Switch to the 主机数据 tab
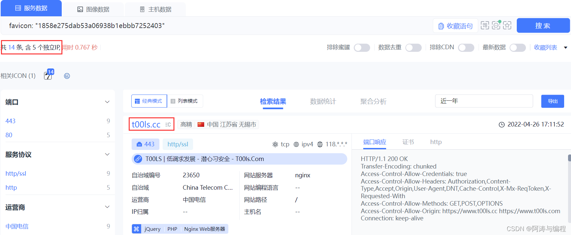 [x=155, y=9]
